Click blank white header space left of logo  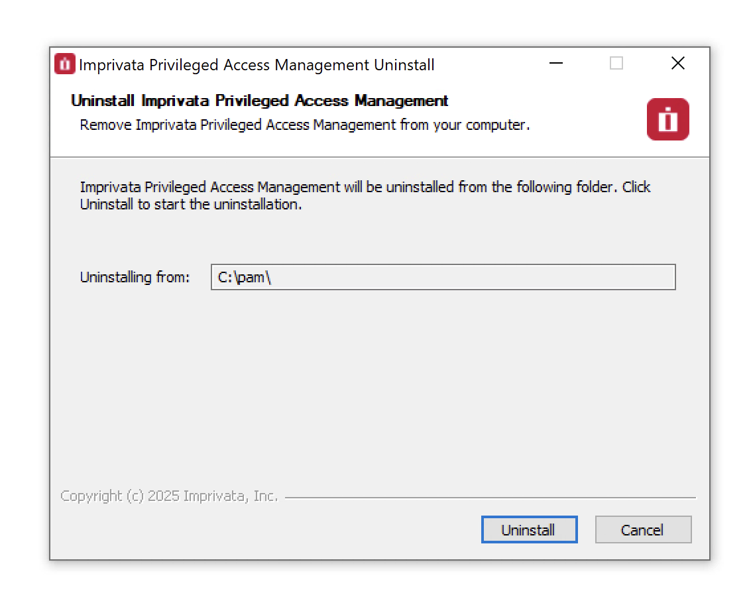tap(583, 116)
